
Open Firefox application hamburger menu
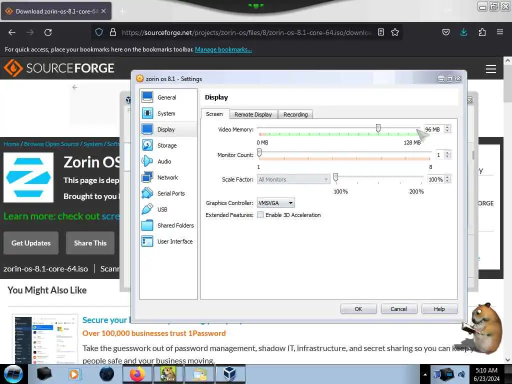[x=500, y=32]
